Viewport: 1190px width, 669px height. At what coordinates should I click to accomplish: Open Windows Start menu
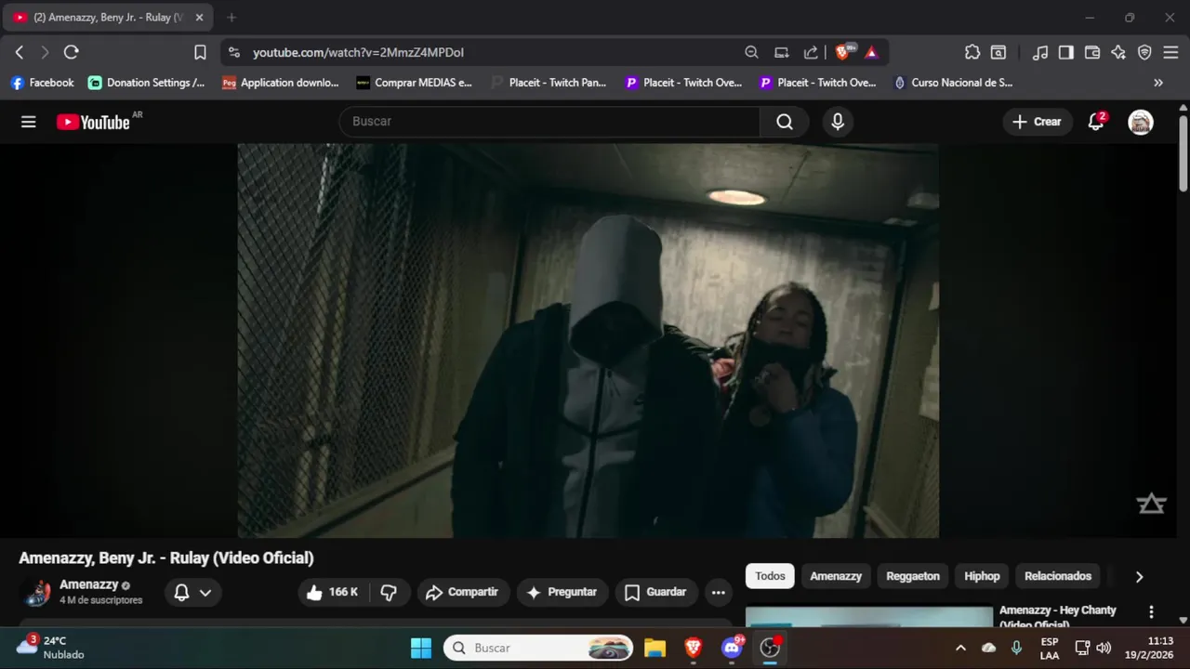421,648
